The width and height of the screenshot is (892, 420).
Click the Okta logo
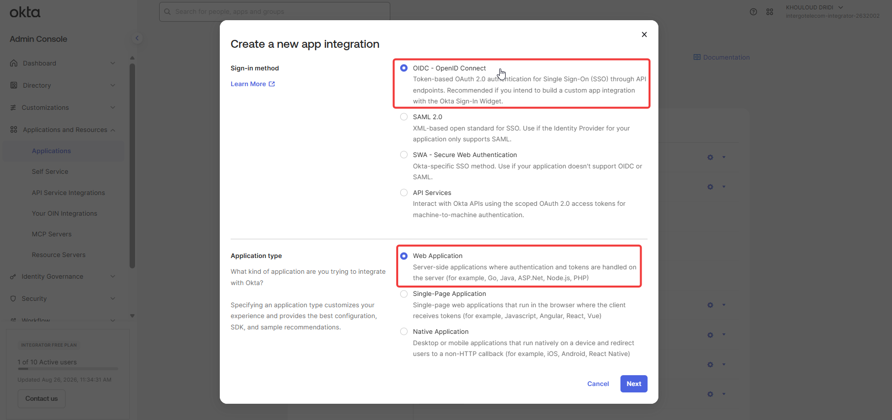[x=25, y=12]
